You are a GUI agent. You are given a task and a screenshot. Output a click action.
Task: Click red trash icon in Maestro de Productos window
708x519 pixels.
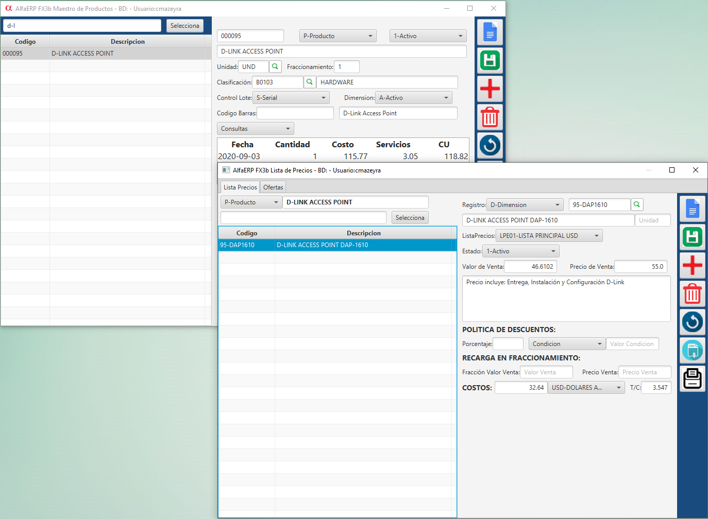490,117
